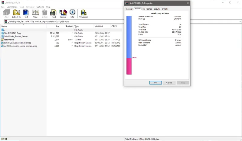Open the Find tool

[54, 14]
